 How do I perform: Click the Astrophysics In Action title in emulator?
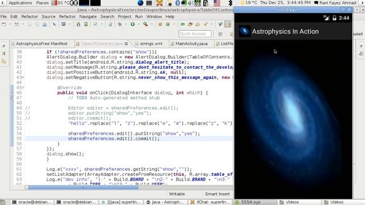click(285, 31)
